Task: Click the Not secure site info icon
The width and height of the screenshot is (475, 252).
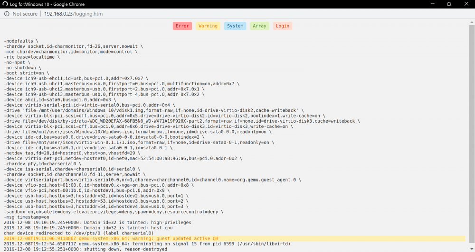Action: point(7,14)
